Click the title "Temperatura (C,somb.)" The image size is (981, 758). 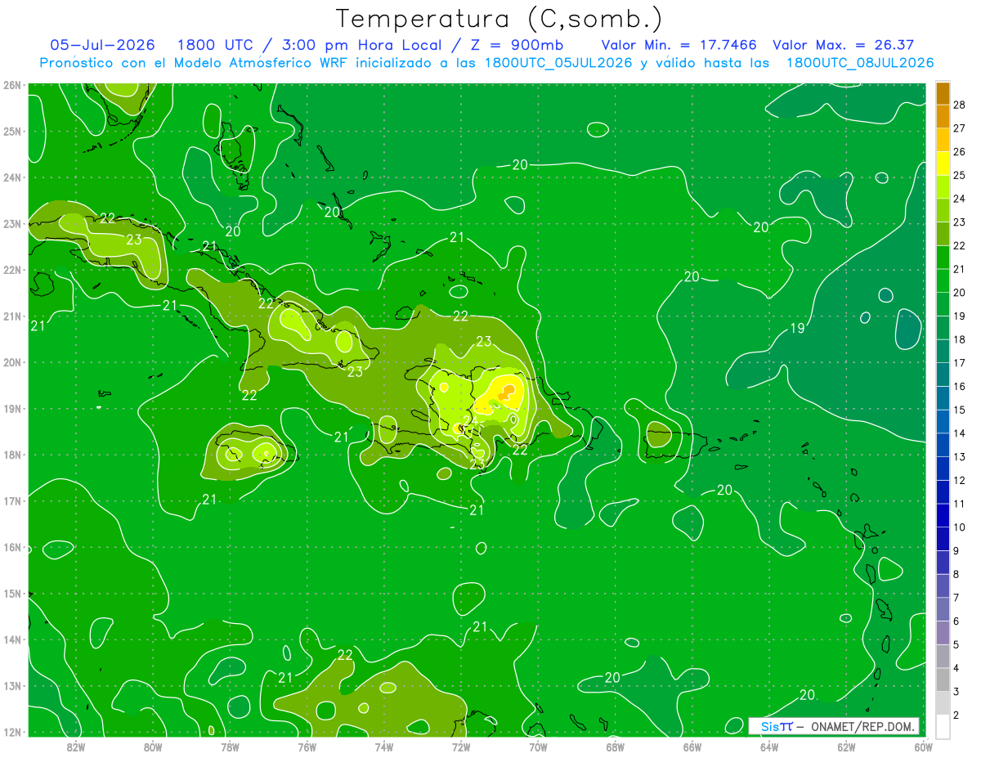click(x=499, y=19)
